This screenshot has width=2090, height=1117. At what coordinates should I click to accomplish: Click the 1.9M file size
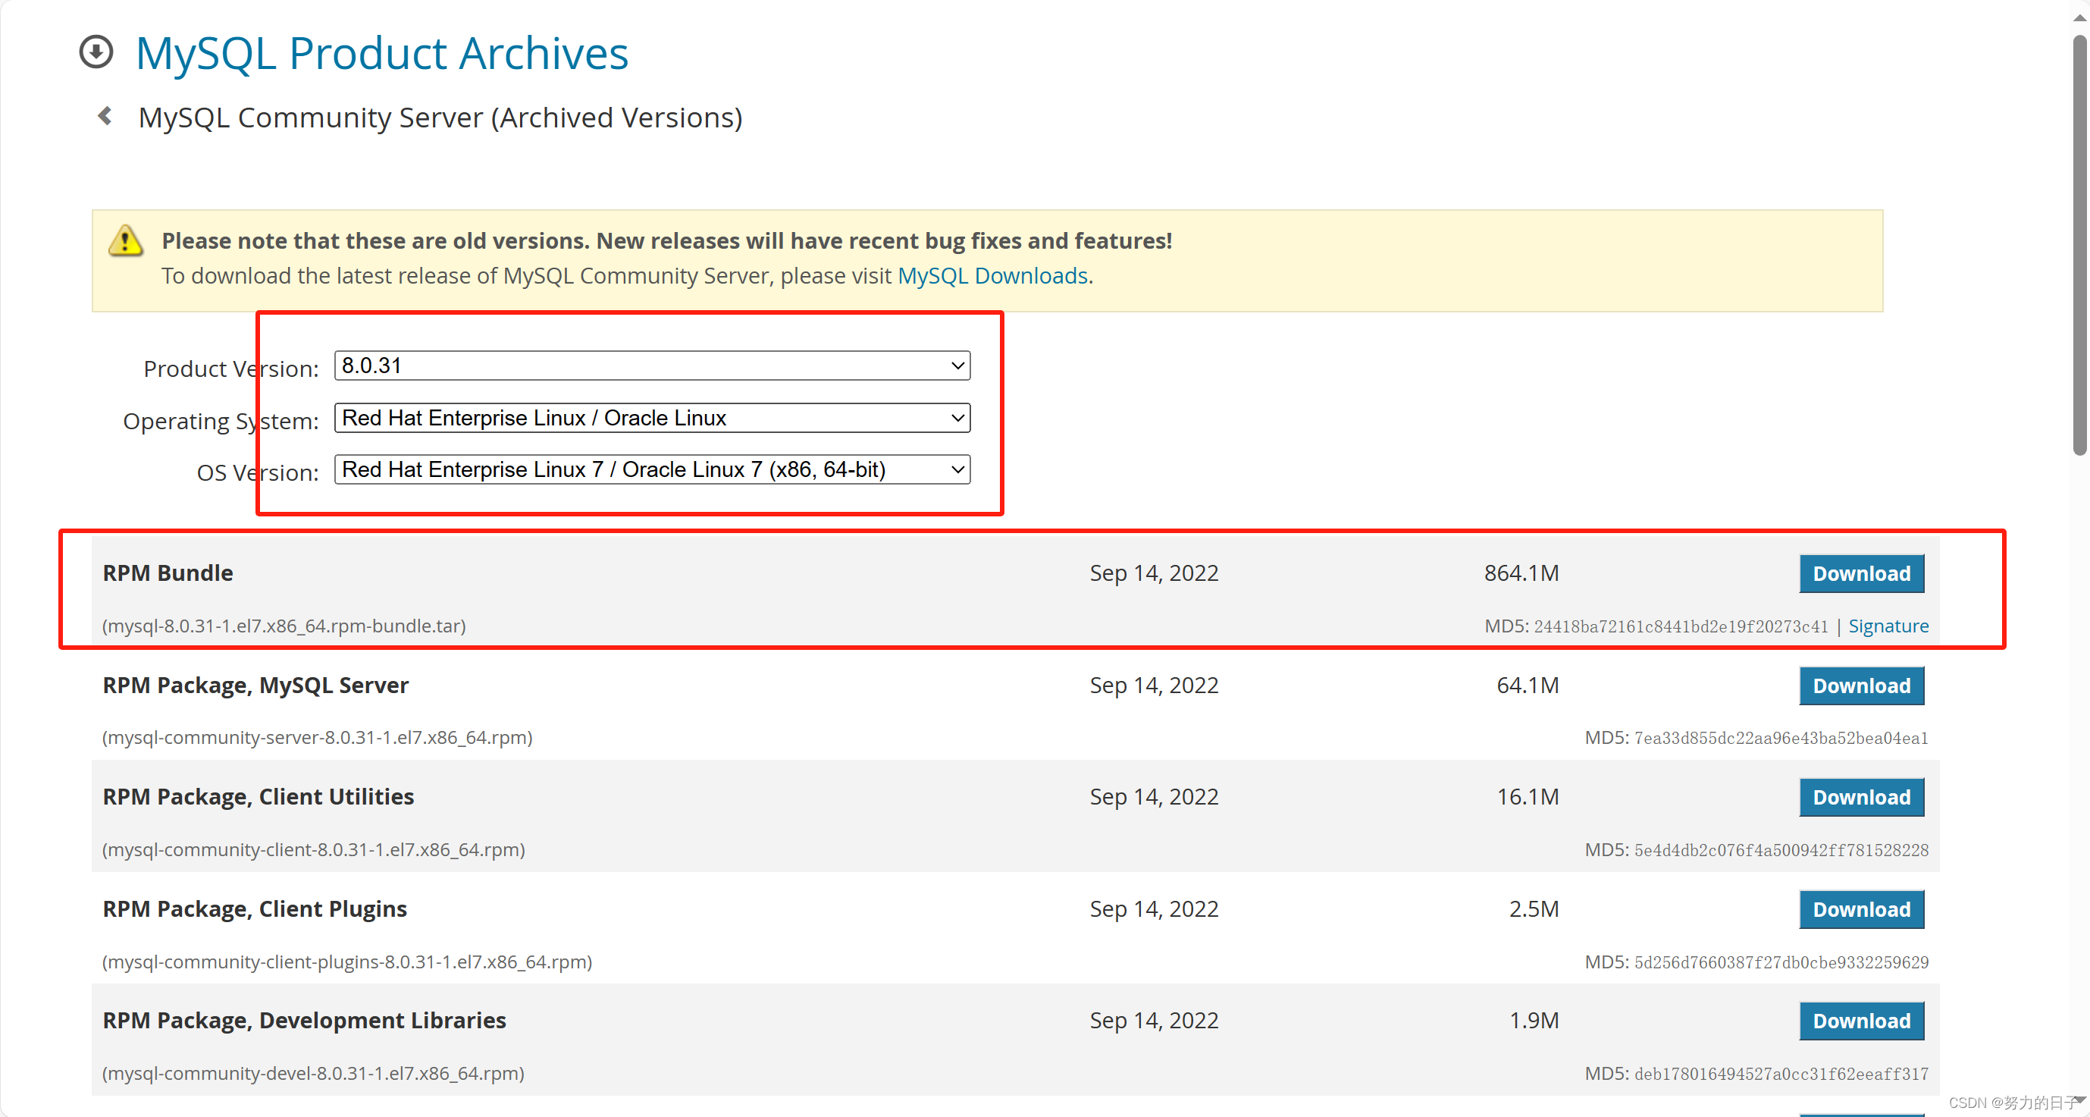(x=1534, y=1021)
